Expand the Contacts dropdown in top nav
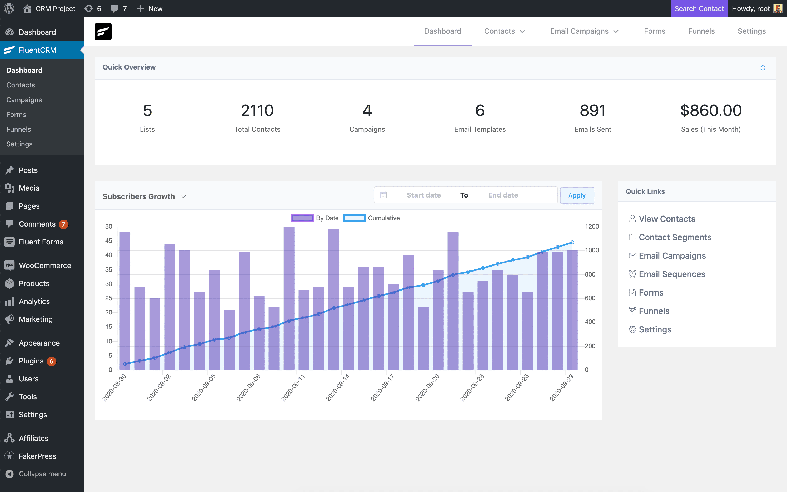Viewport: 787px width, 492px height. 504,31
